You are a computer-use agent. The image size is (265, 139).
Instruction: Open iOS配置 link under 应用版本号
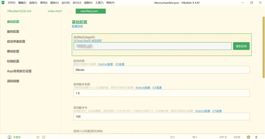(217, 111)
